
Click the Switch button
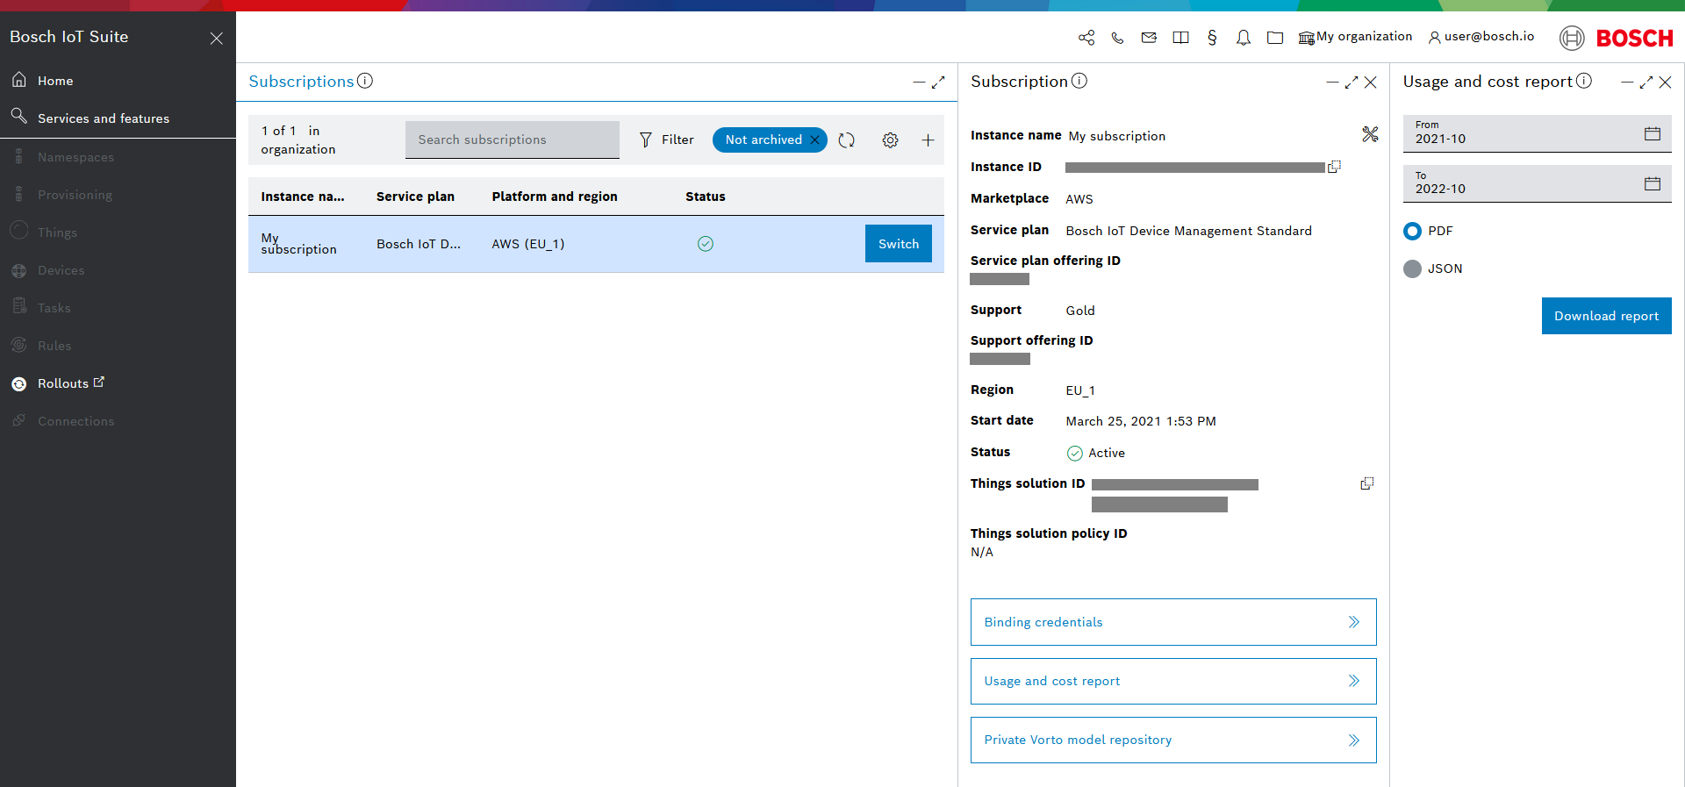pos(899,244)
